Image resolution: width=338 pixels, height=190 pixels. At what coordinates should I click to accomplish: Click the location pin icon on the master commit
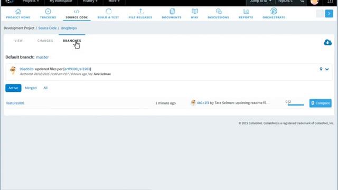(321, 69)
